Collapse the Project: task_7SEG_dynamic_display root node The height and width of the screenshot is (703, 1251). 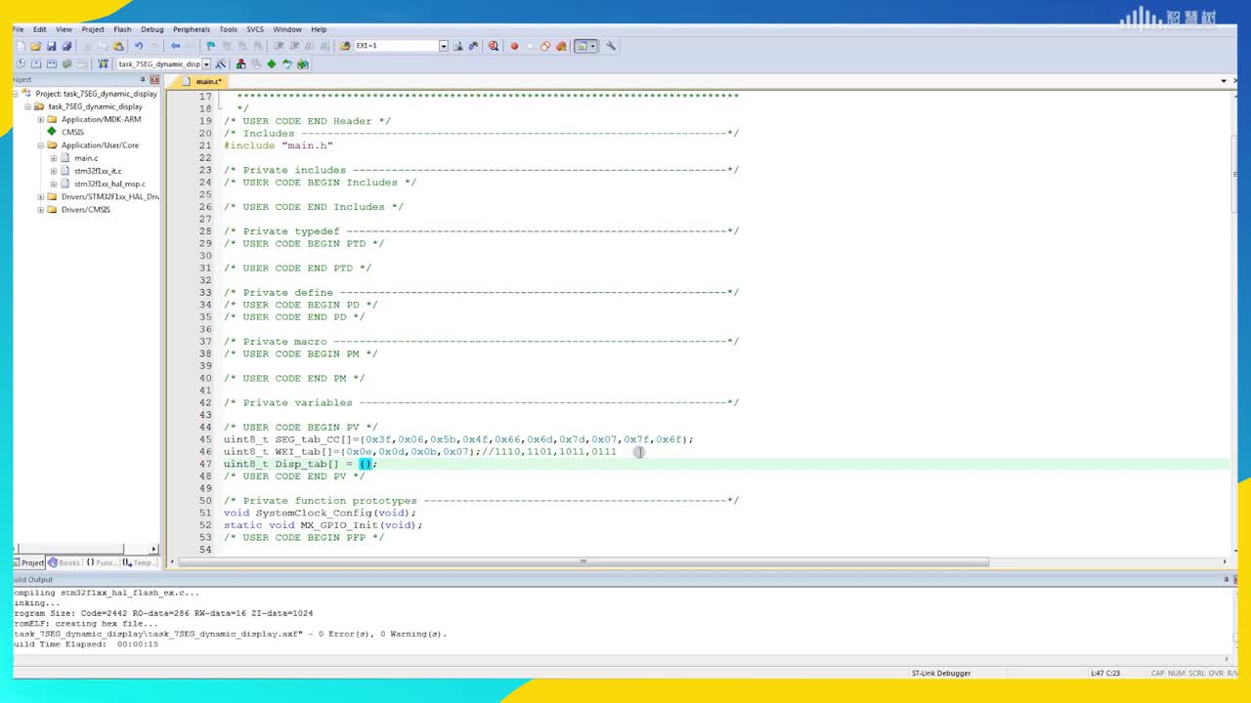click(16, 94)
